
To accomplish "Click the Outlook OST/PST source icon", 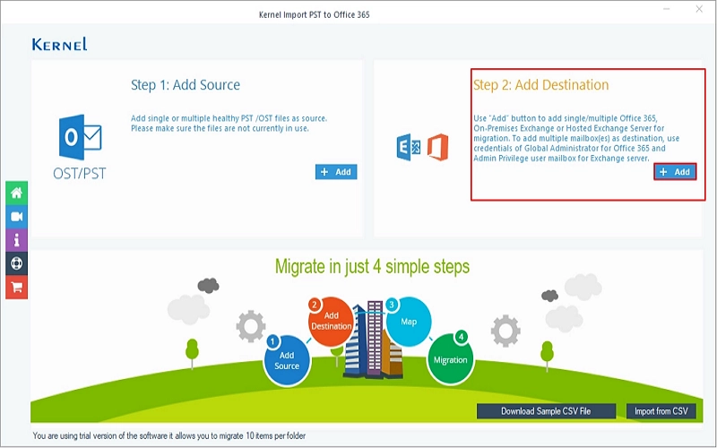I will (x=80, y=137).
